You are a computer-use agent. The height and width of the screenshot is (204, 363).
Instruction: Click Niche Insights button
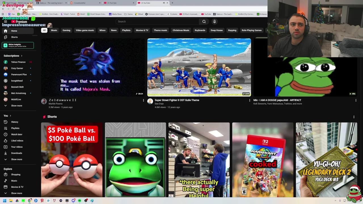click(18, 45)
